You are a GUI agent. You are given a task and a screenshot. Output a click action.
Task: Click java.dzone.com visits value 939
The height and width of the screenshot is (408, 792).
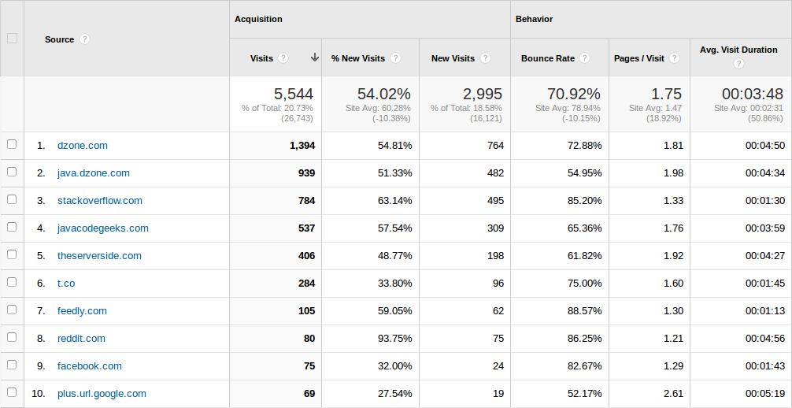click(306, 173)
